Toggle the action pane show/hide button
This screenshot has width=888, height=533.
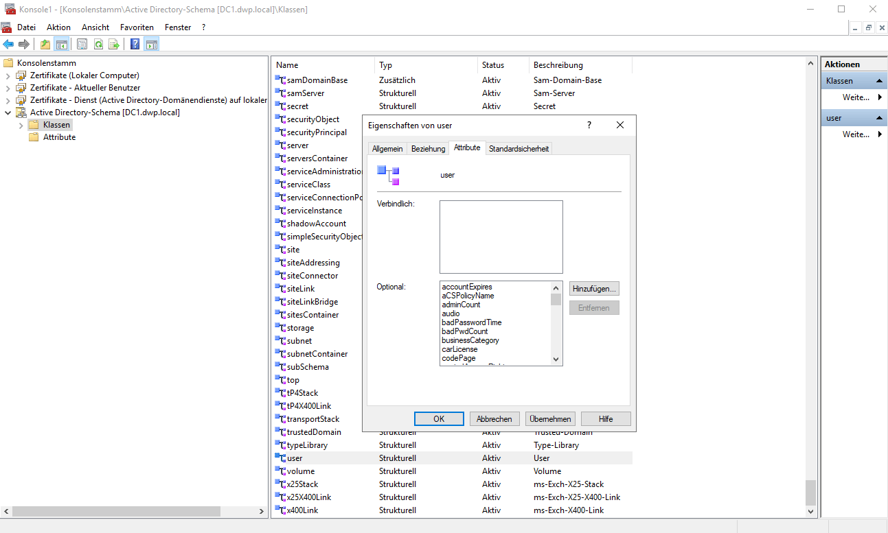click(x=152, y=45)
